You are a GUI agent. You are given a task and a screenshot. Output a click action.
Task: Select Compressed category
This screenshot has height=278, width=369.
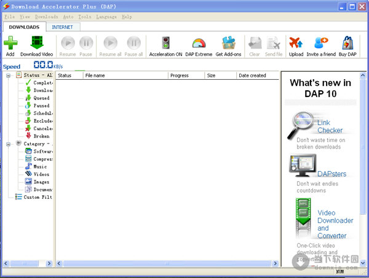click(x=39, y=159)
